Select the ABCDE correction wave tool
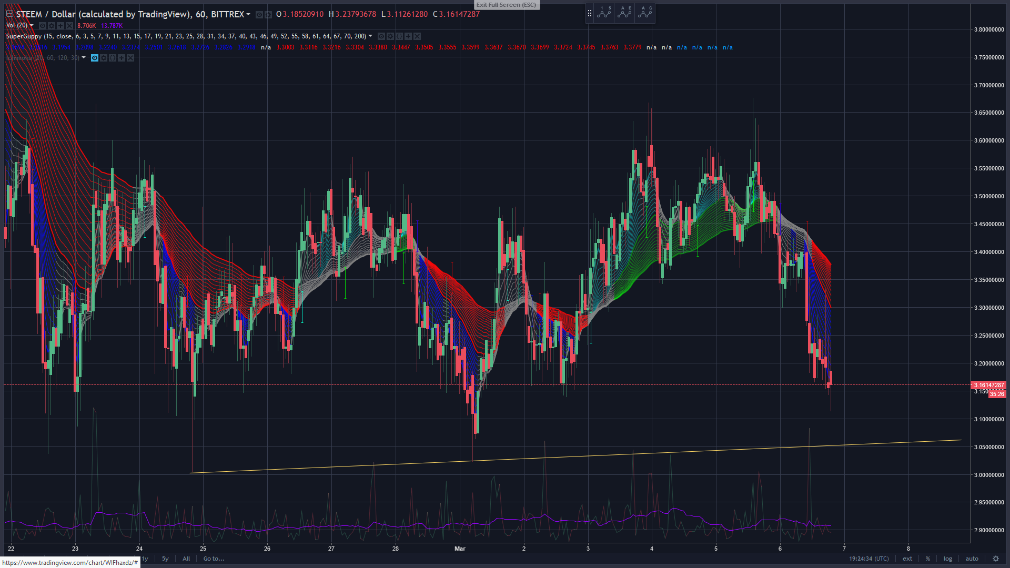Viewport: 1010px width, 568px height. click(x=624, y=13)
